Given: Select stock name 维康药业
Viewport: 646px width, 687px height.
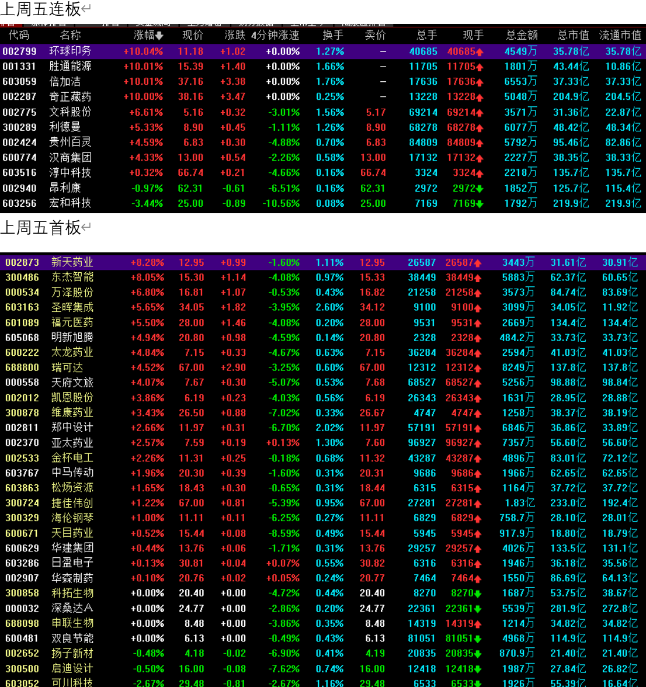Looking at the screenshot, I should [x=72, y=412].
